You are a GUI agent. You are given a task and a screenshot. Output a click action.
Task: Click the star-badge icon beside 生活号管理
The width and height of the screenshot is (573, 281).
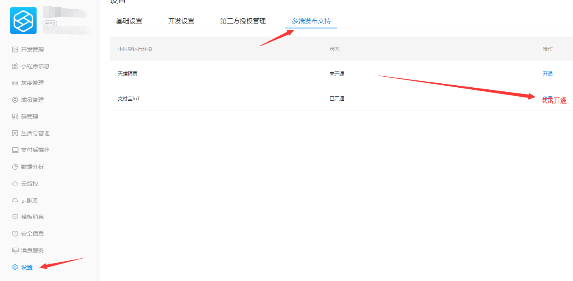tap(15, 133)
